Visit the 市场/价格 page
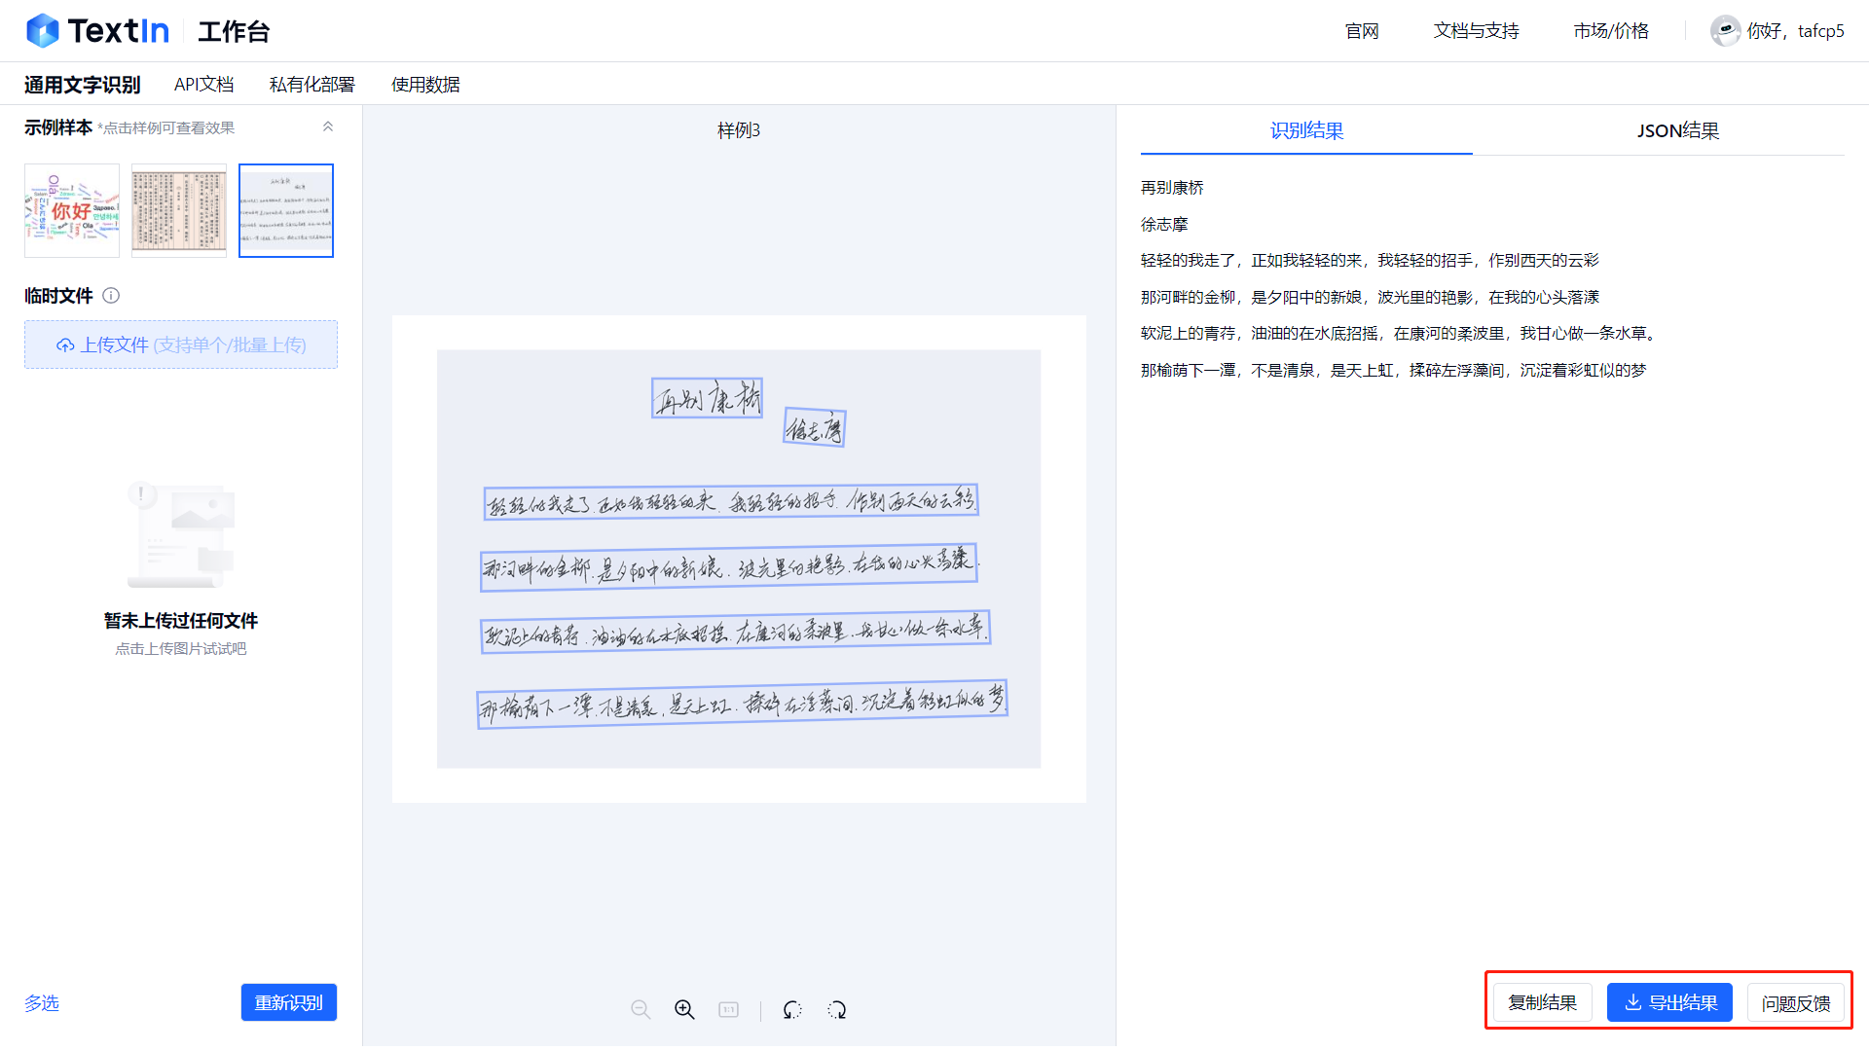Screen dimensions: 1869x1051 pos(1611,31)
